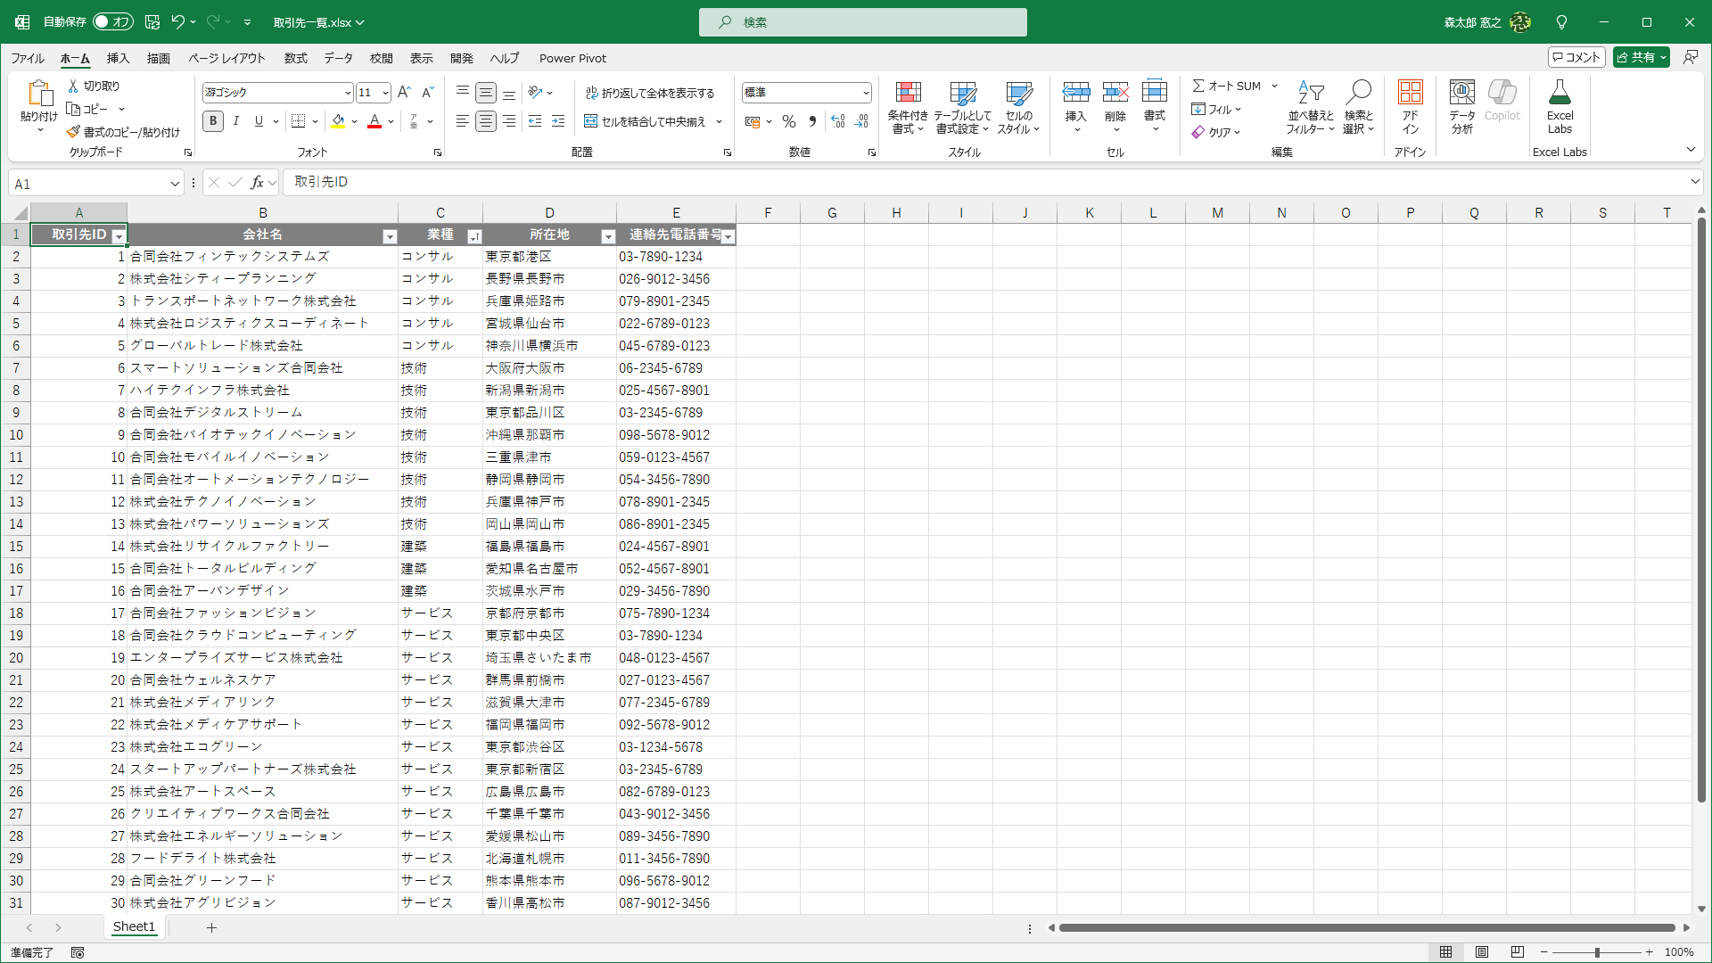Click the Excel Labs flask icon
This screenshot has height=963, width=1712.
pos(1560,93)
